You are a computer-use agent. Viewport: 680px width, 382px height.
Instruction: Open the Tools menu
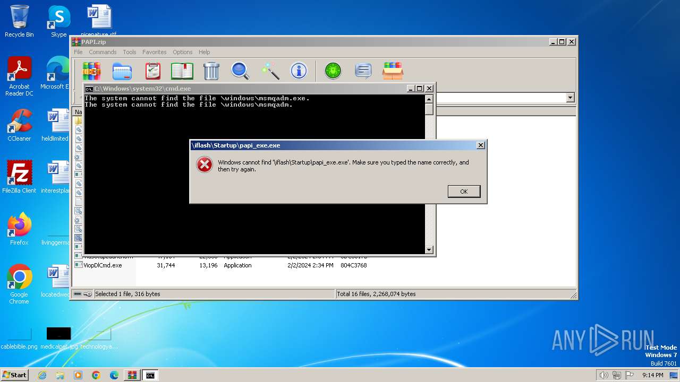(x=130, y=52)
